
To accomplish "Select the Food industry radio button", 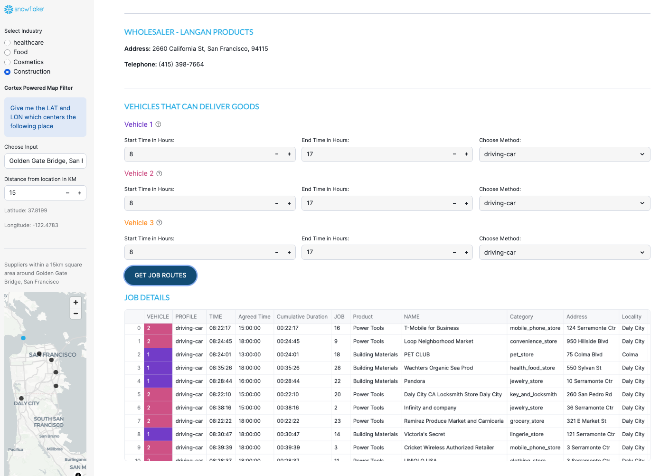I will [x=8, y=52].
